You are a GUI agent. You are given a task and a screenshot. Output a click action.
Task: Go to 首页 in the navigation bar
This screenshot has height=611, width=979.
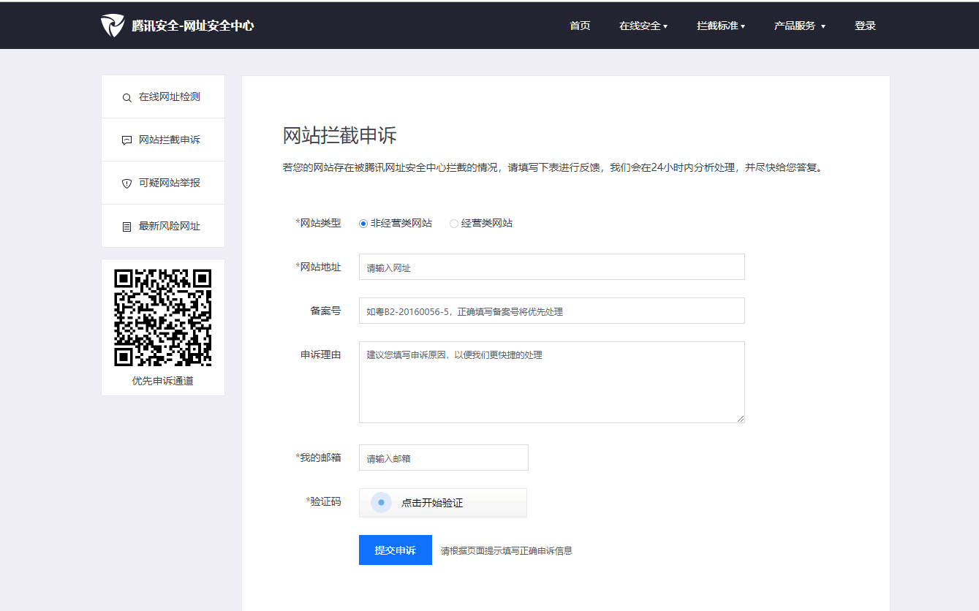point(580,26)
